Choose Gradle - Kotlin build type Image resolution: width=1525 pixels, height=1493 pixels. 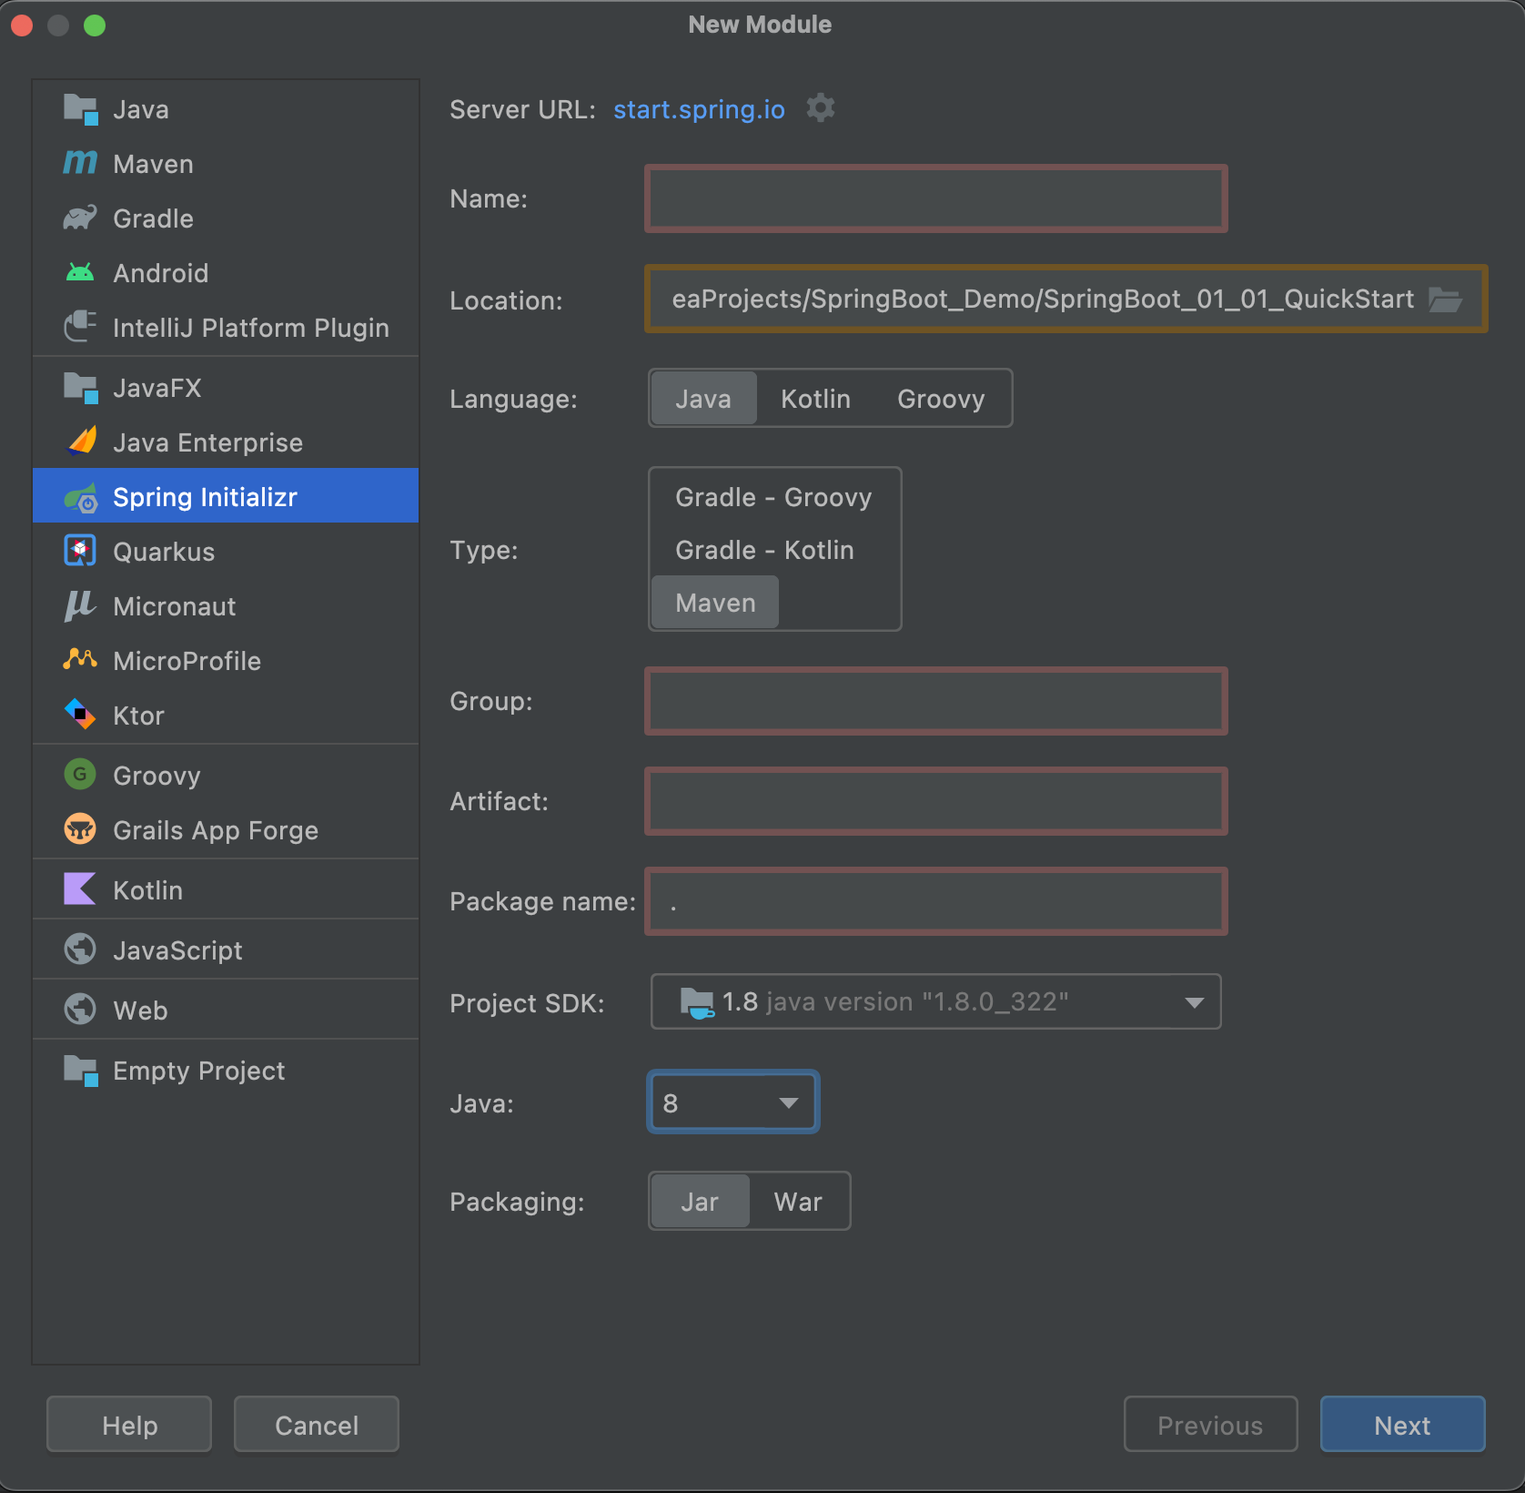click(764, 550)
